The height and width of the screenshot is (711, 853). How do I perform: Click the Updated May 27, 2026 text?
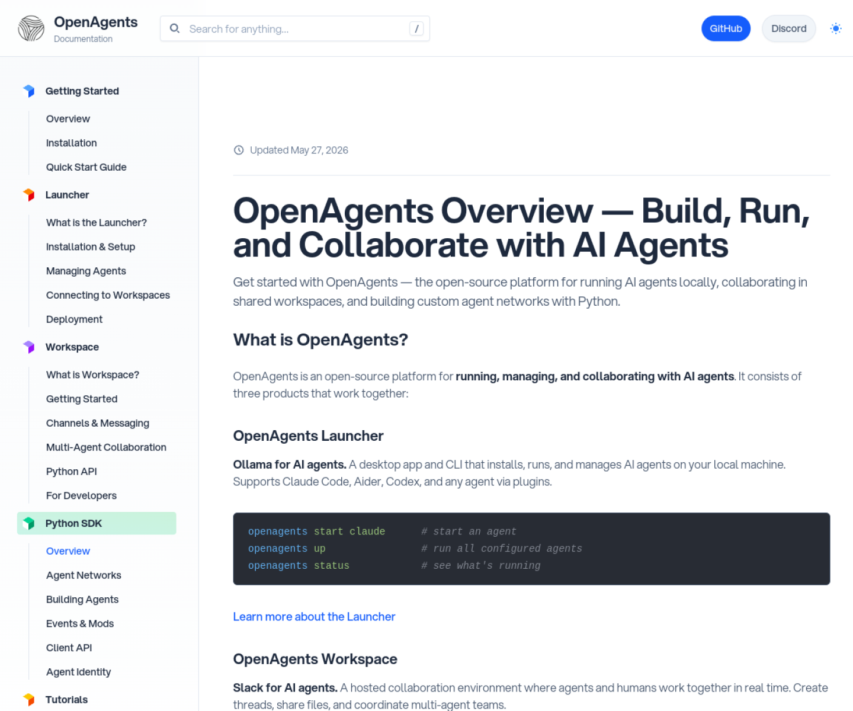(299, 150)
